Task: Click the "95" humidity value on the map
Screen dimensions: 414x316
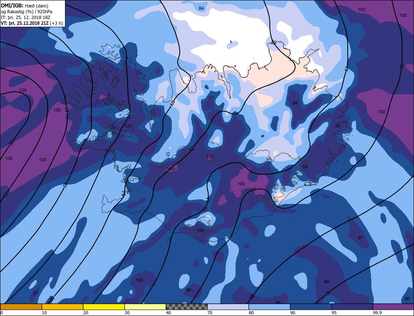Action: (x=407, y=299)
